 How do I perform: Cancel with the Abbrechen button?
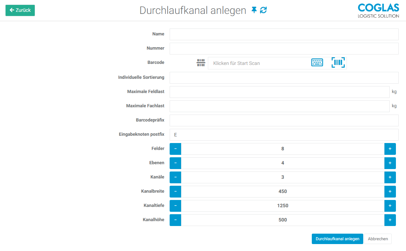coord(378,239)
